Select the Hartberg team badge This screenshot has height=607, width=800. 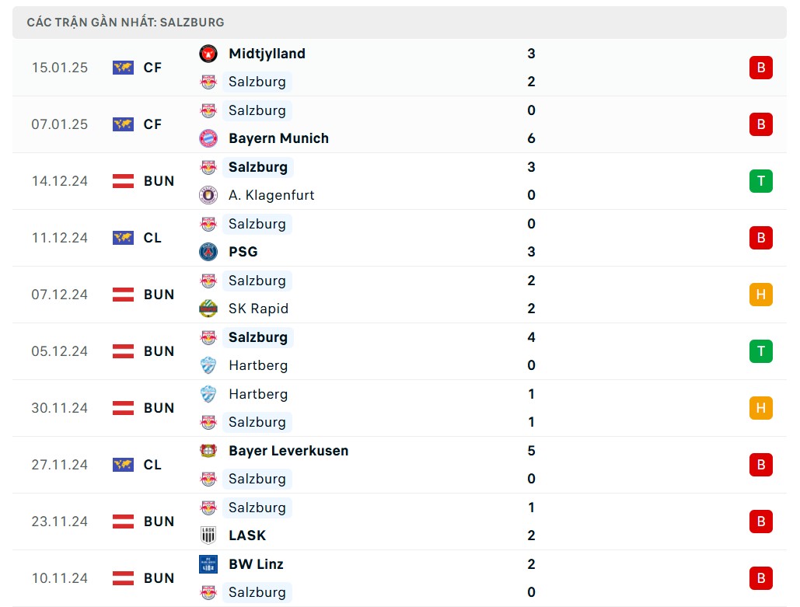point(208,365)
